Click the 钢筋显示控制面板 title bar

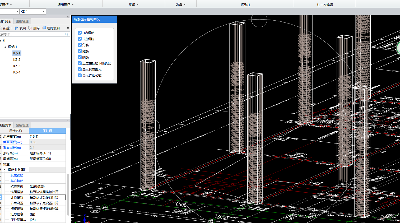(x=94, y=19)
